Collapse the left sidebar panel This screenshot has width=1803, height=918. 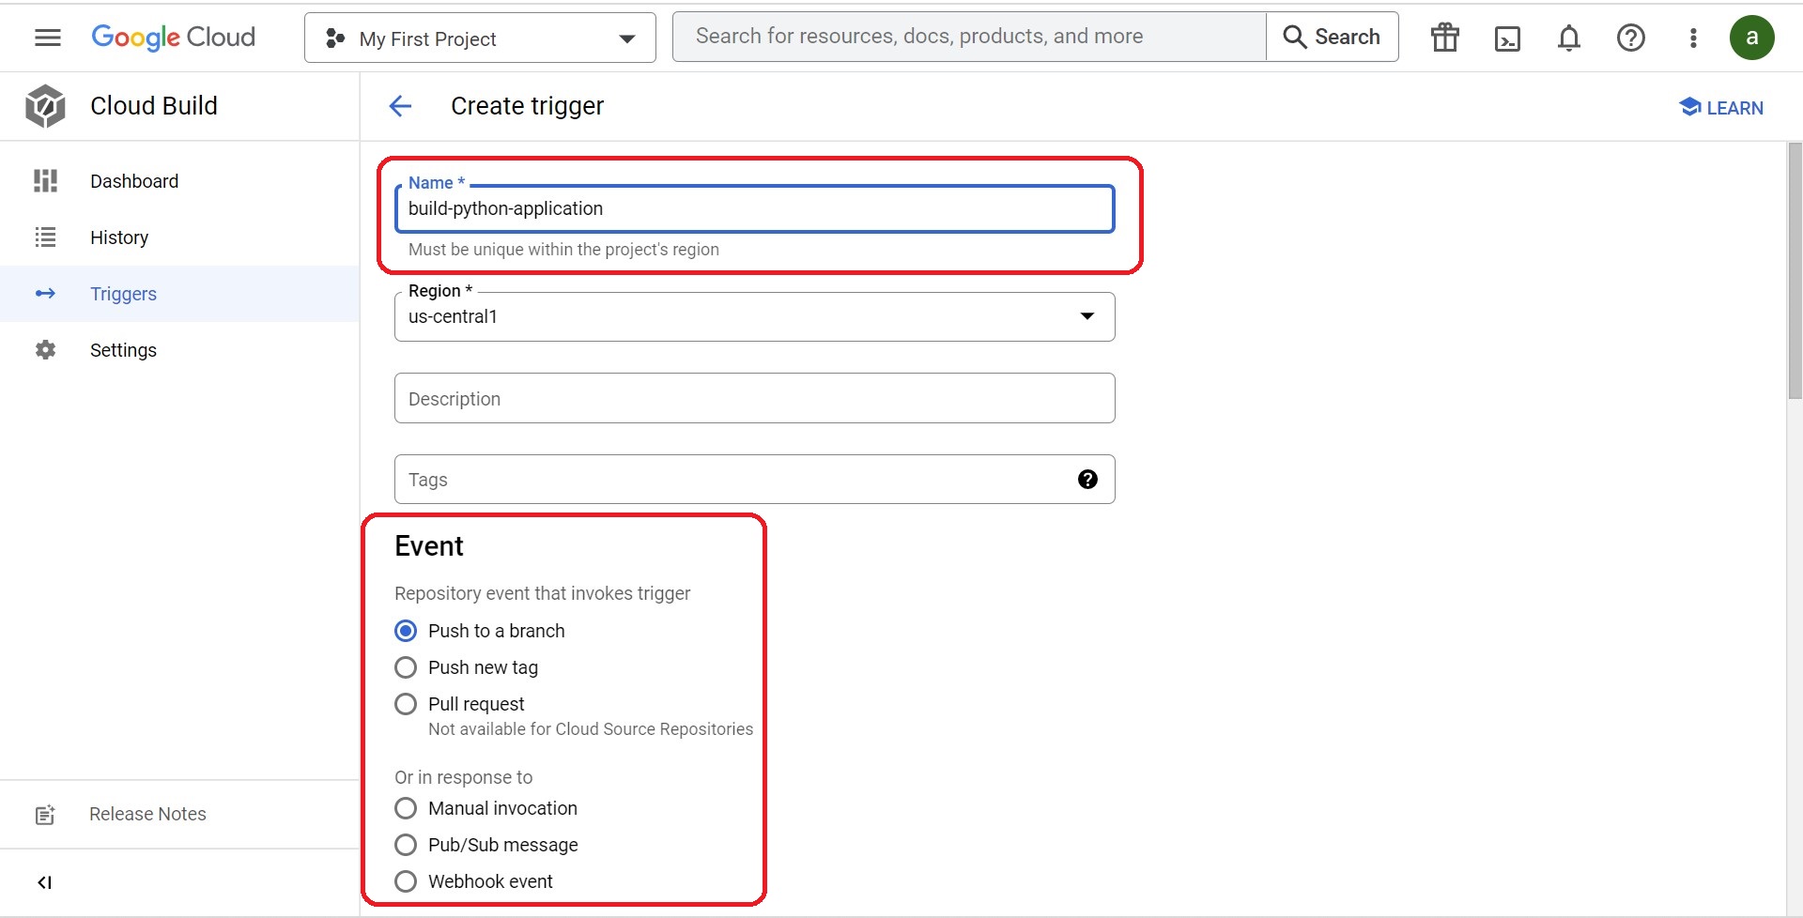point(45,881)
